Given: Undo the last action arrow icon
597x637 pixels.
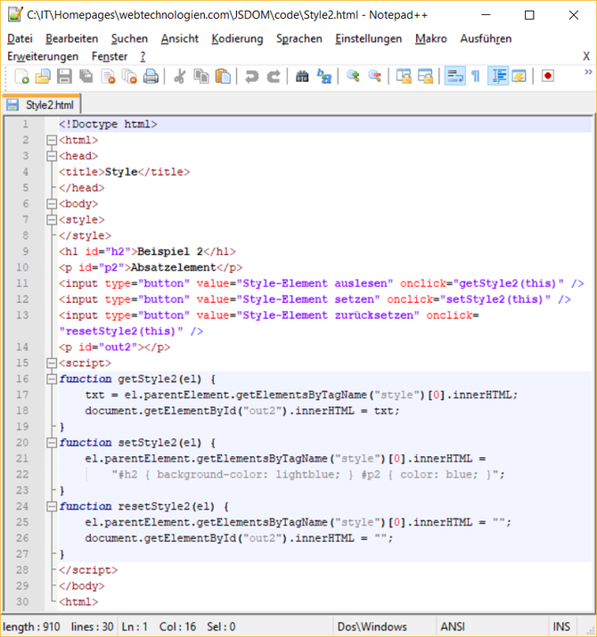Looking at the screenshot, I should (251, 76).
